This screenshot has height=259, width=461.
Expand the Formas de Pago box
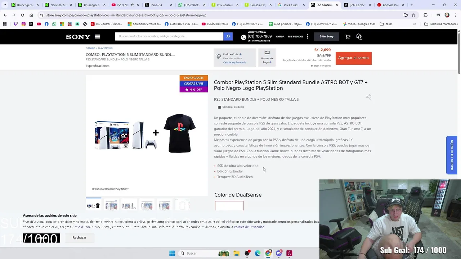(x=267, y=58)
